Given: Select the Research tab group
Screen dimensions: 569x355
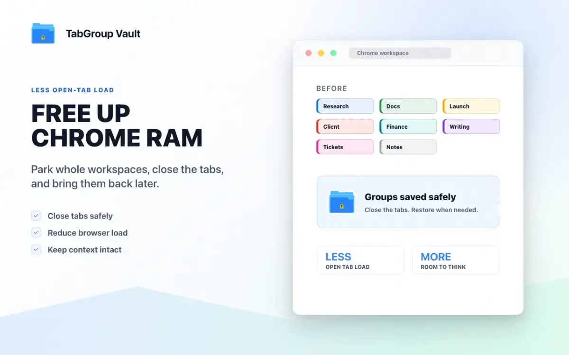Looking at the screenshot, I should pos(345,106).
